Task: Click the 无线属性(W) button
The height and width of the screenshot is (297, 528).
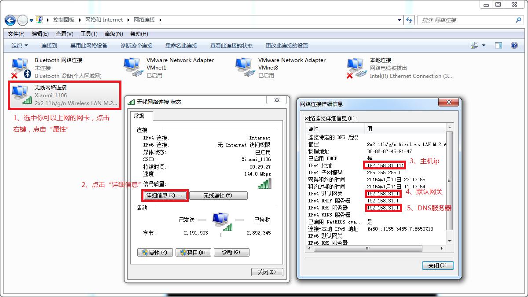Action: coord(218,195)
